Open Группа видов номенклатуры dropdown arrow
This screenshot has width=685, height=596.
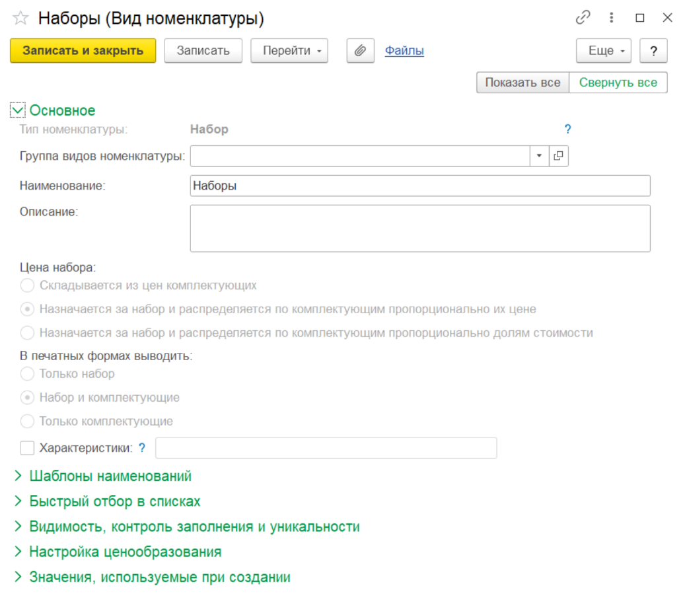pyautogui.click(x=539, y=156)
